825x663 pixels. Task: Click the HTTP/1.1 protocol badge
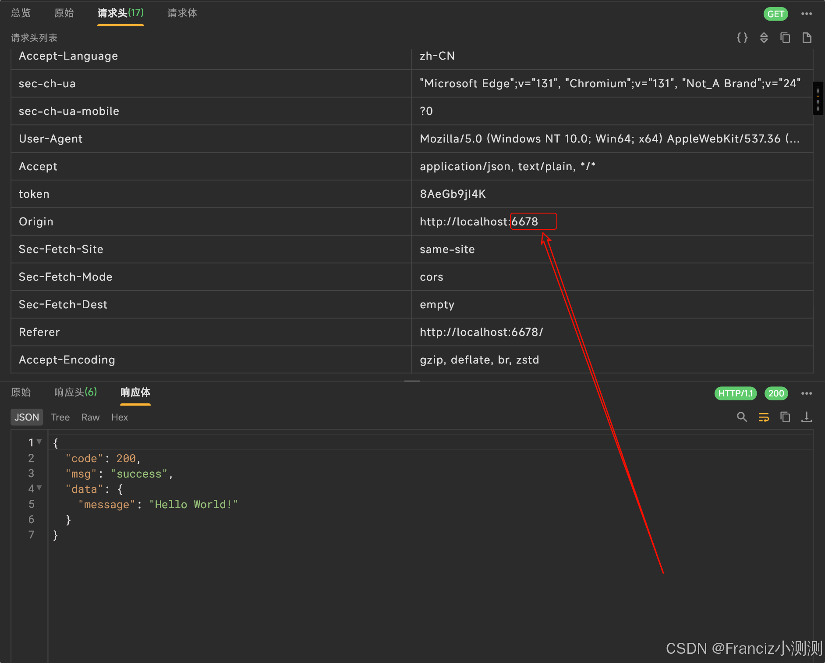735,393
